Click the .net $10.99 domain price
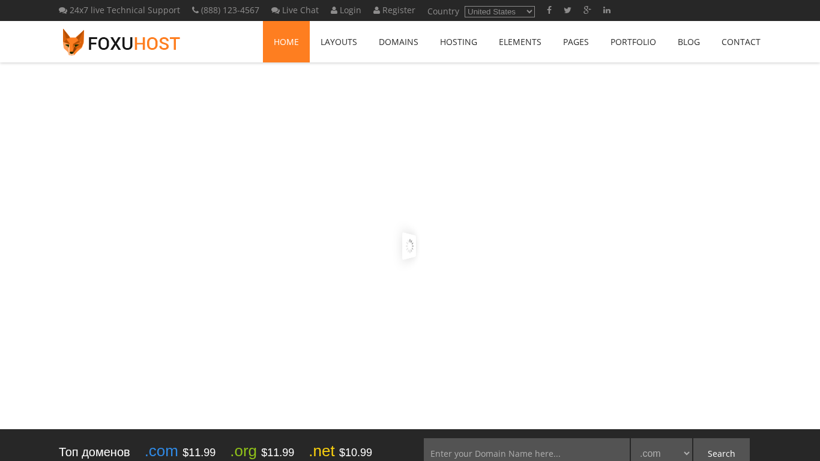This screenshot has height=461, width=820. tap(340, 451)
